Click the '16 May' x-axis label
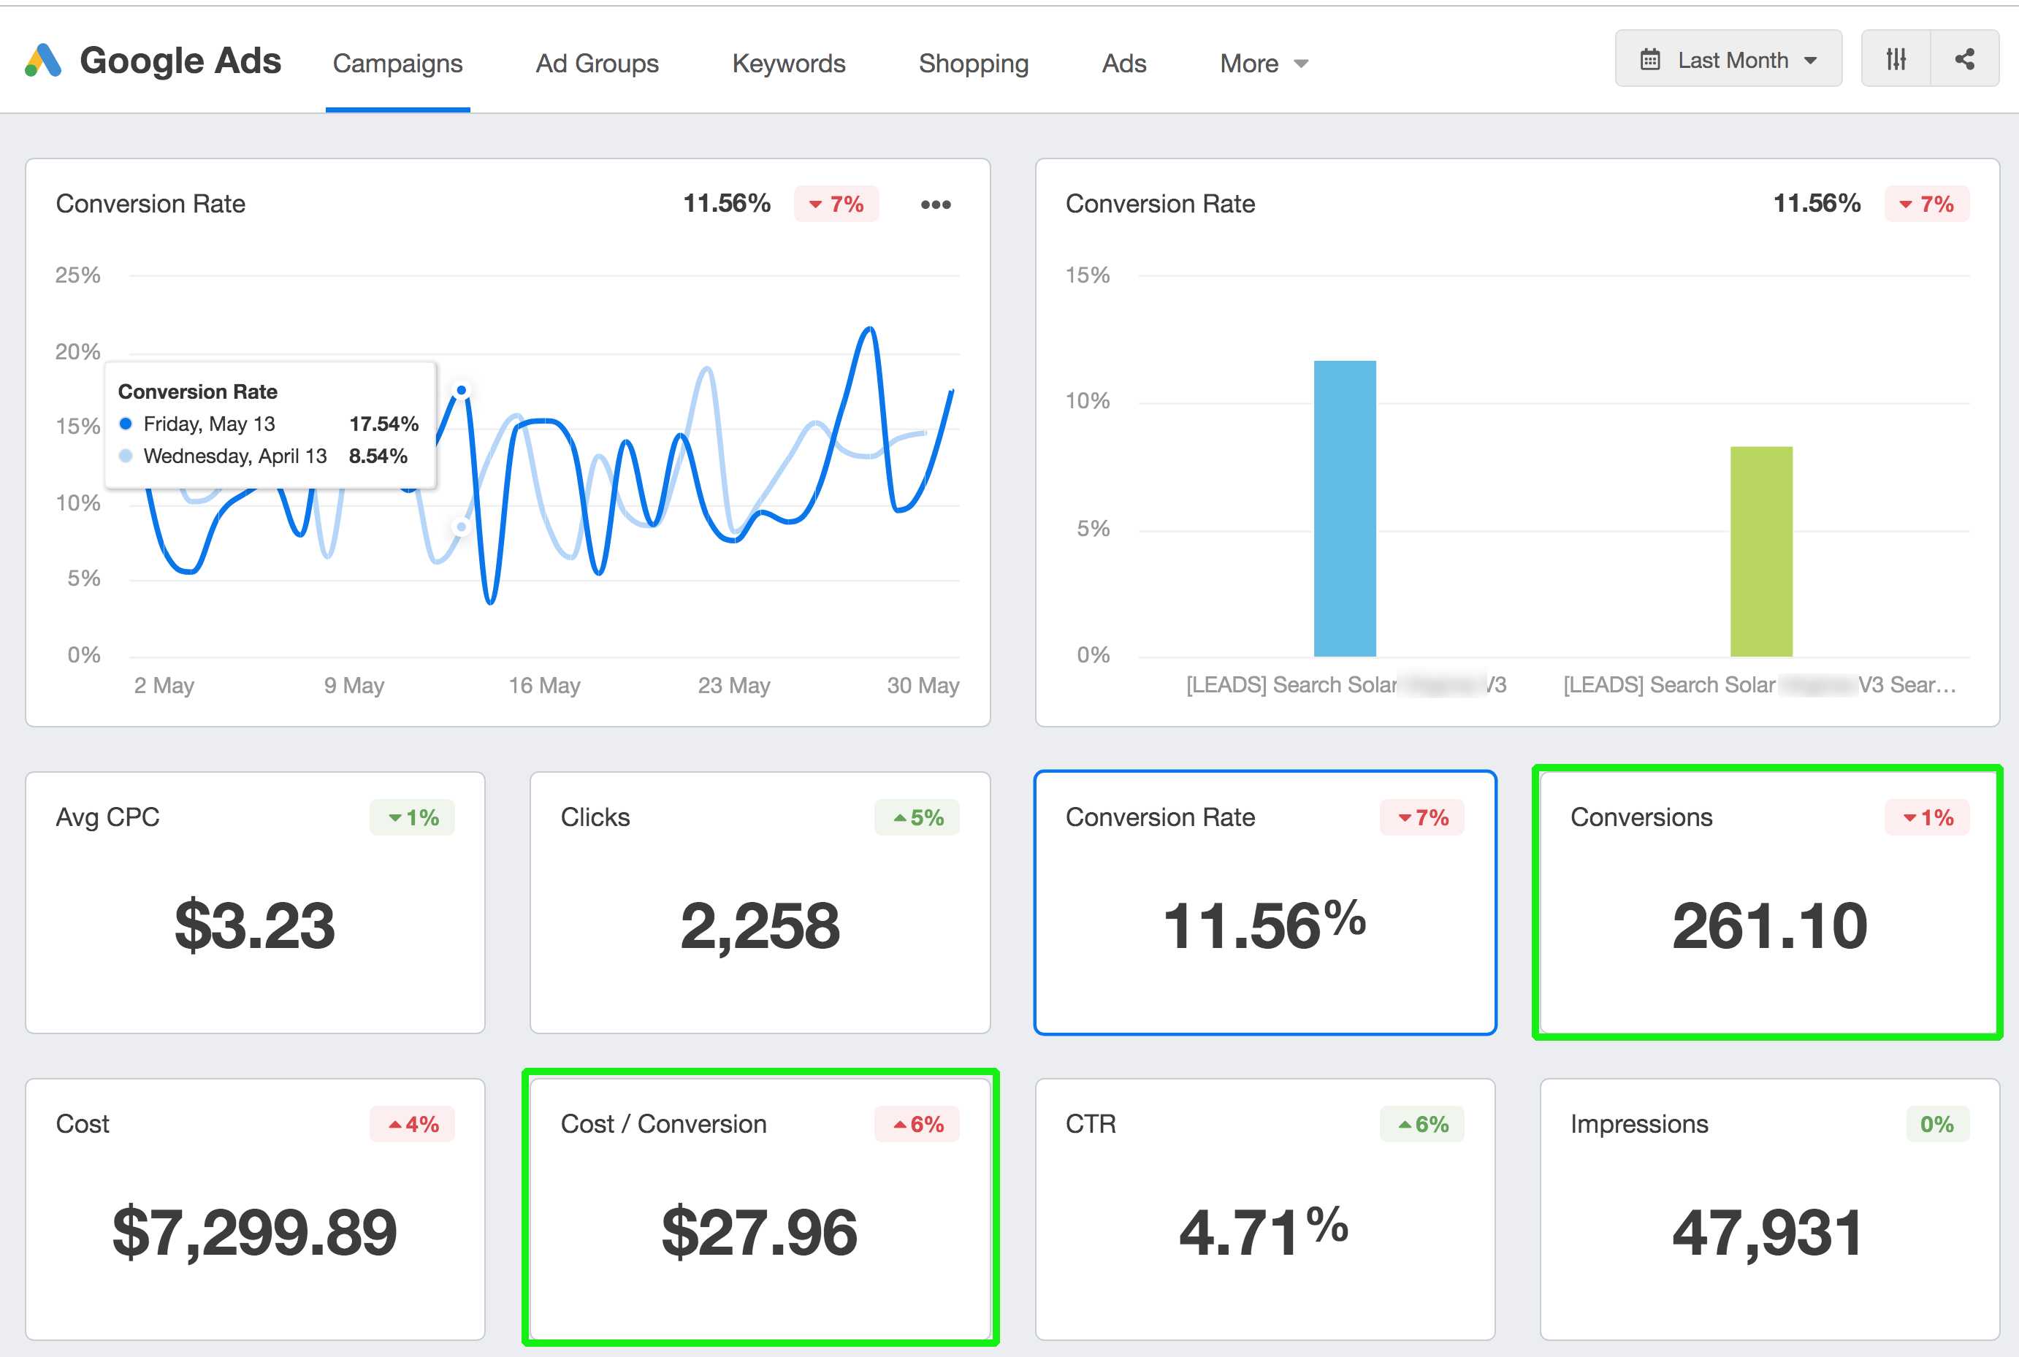Viewport: 2019px width, 1357px height. click(x=544, y=685)
